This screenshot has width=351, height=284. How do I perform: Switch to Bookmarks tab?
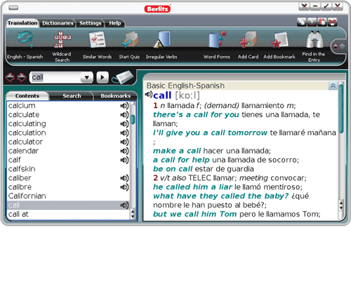pos(116,96)
